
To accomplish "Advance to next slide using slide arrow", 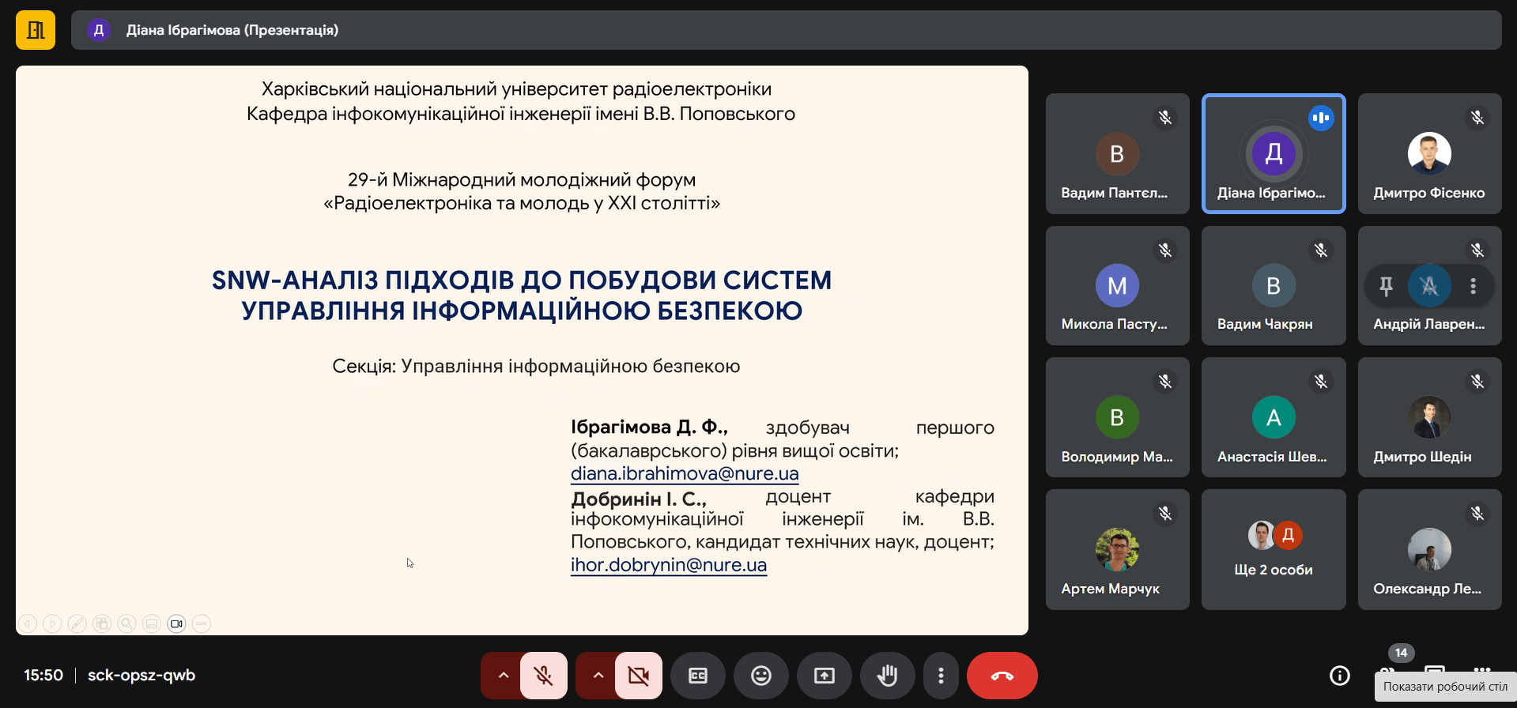I will pyautogui.click(x=52, y=623).
